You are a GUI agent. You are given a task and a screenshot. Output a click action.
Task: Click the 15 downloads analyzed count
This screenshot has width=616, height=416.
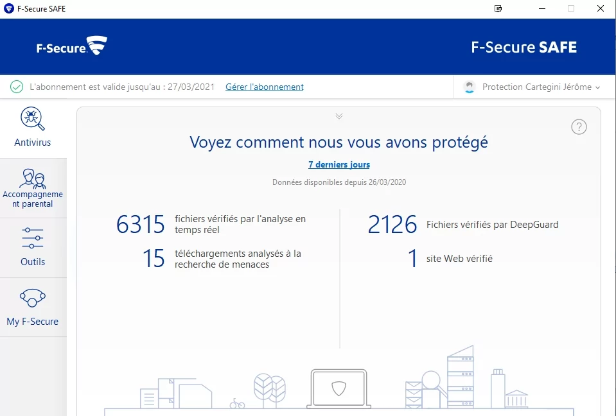coord(154,259)
